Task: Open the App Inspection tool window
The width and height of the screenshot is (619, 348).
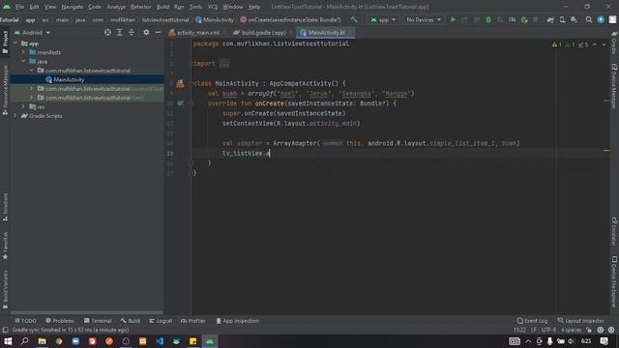Action: (237, 321)
